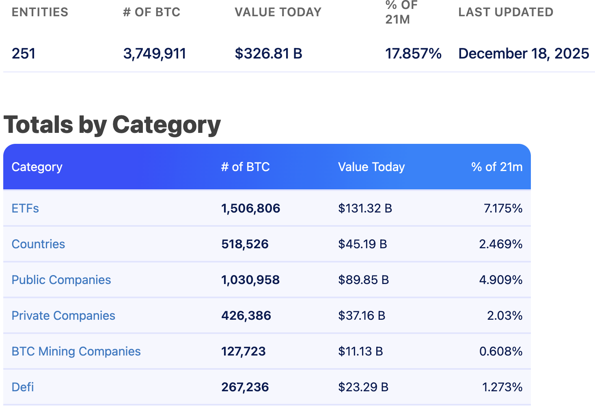
Task: Open the ETFs category link
Action: tap(25, 208)
